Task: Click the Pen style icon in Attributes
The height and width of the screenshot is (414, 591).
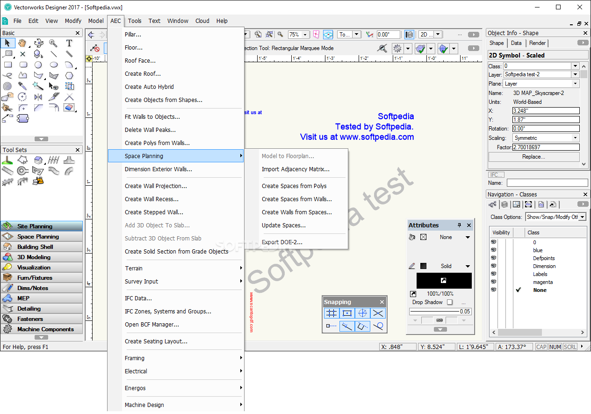Action: point(412,266)
